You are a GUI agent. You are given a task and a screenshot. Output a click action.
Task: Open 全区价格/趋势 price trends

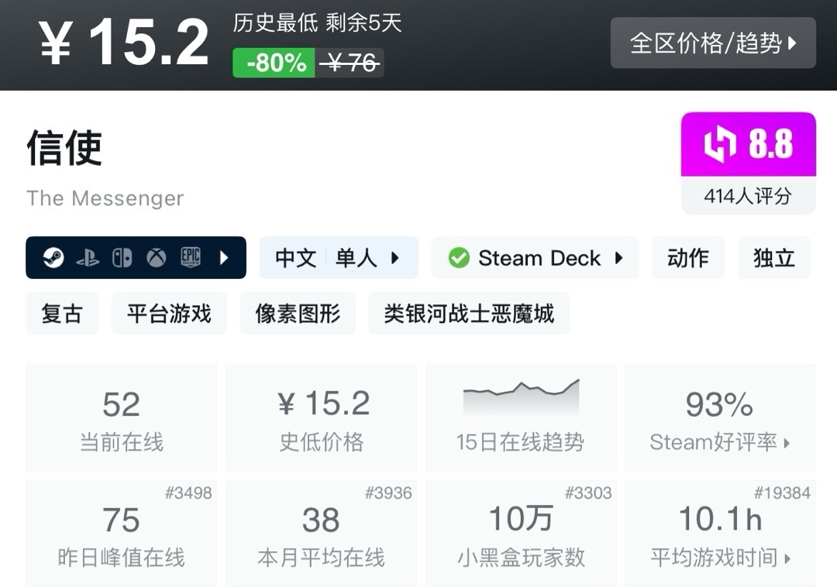tap(713, 43)
